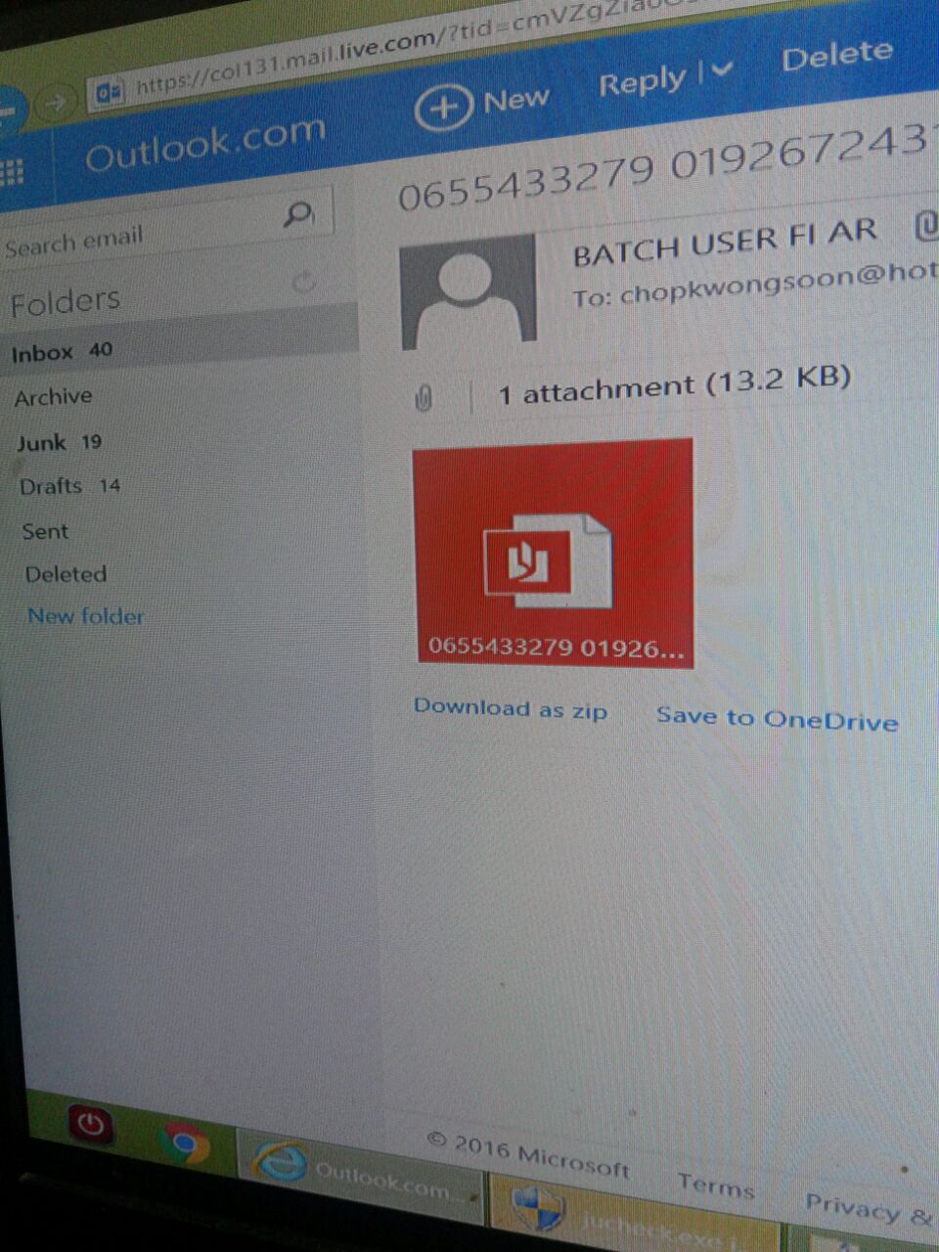
Task: Click Download as zip link
Action: (511, 708)
